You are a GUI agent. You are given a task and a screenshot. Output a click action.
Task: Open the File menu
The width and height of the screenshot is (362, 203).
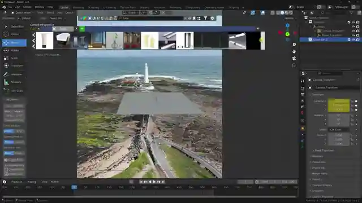10,7
